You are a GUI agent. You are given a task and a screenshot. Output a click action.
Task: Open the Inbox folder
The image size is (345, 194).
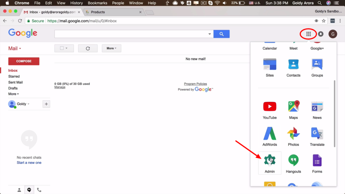pyautogui.click(x=13, y=70)
